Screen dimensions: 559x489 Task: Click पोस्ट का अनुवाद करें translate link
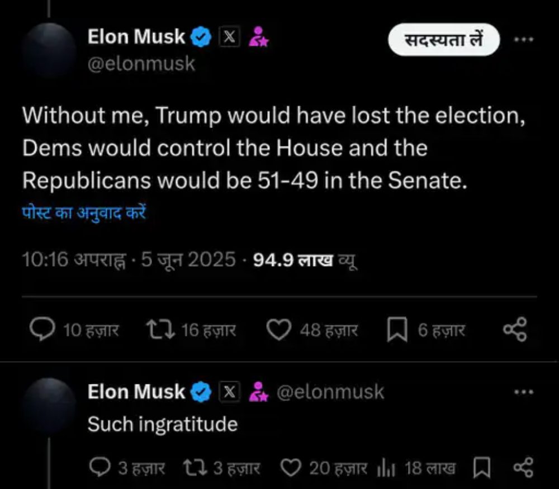(x=84, y=213)
